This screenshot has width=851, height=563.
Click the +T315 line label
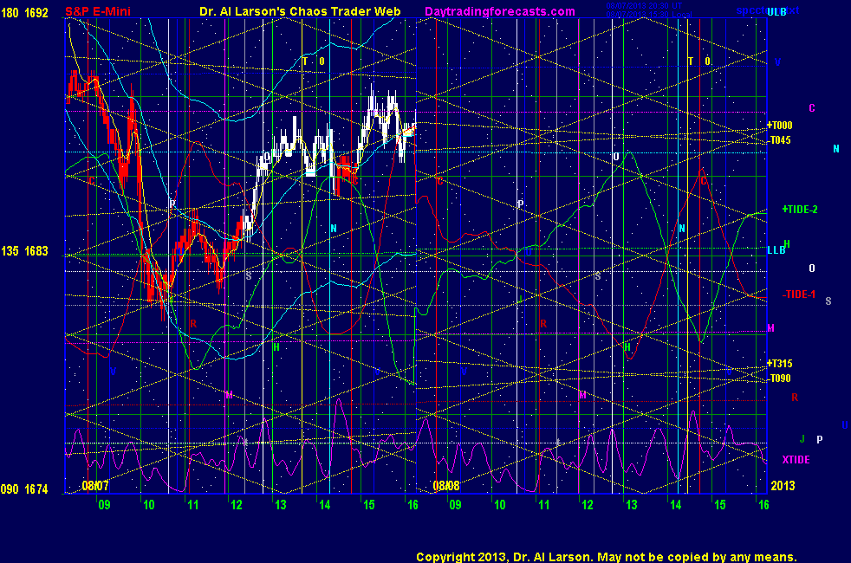[x=780, y=364]
